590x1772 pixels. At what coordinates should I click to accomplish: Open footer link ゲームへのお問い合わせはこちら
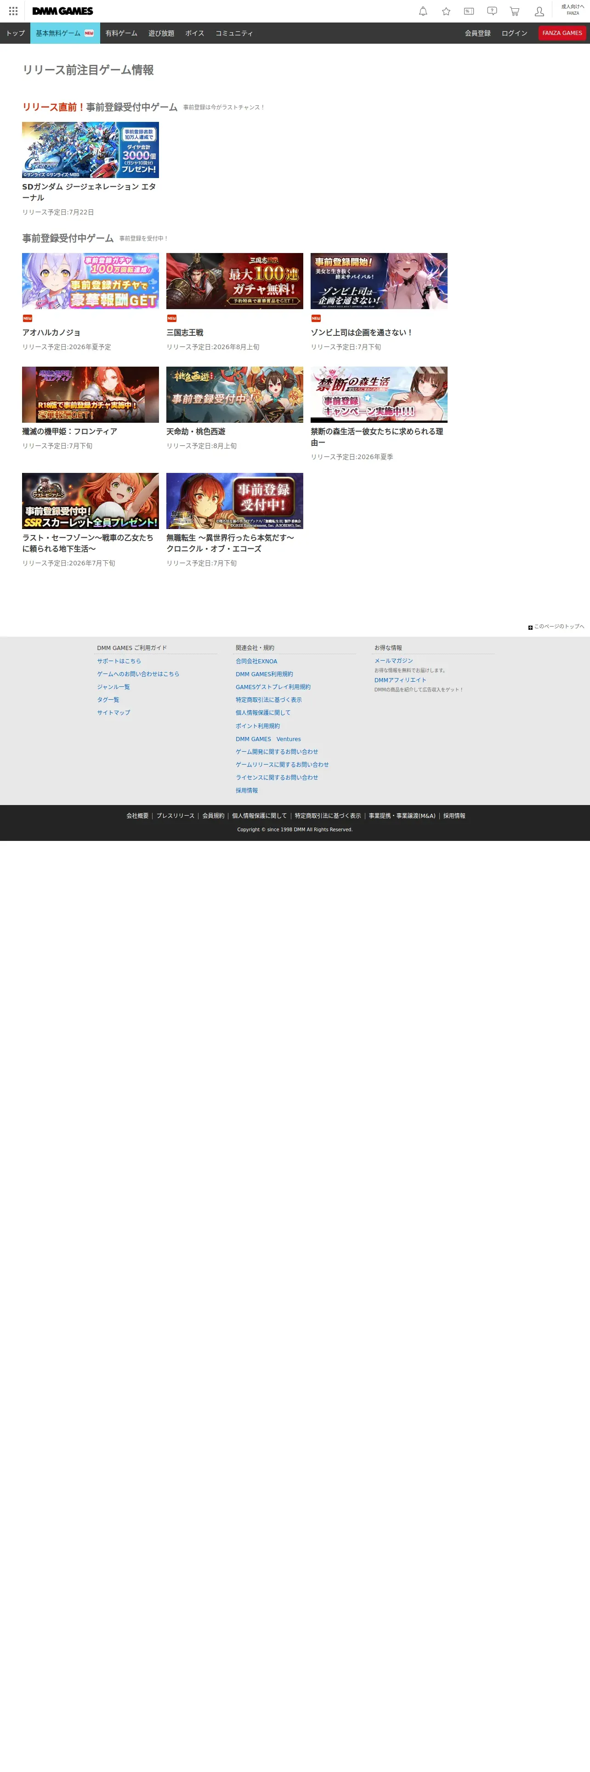pyautogui.click(x=138, y=674)
